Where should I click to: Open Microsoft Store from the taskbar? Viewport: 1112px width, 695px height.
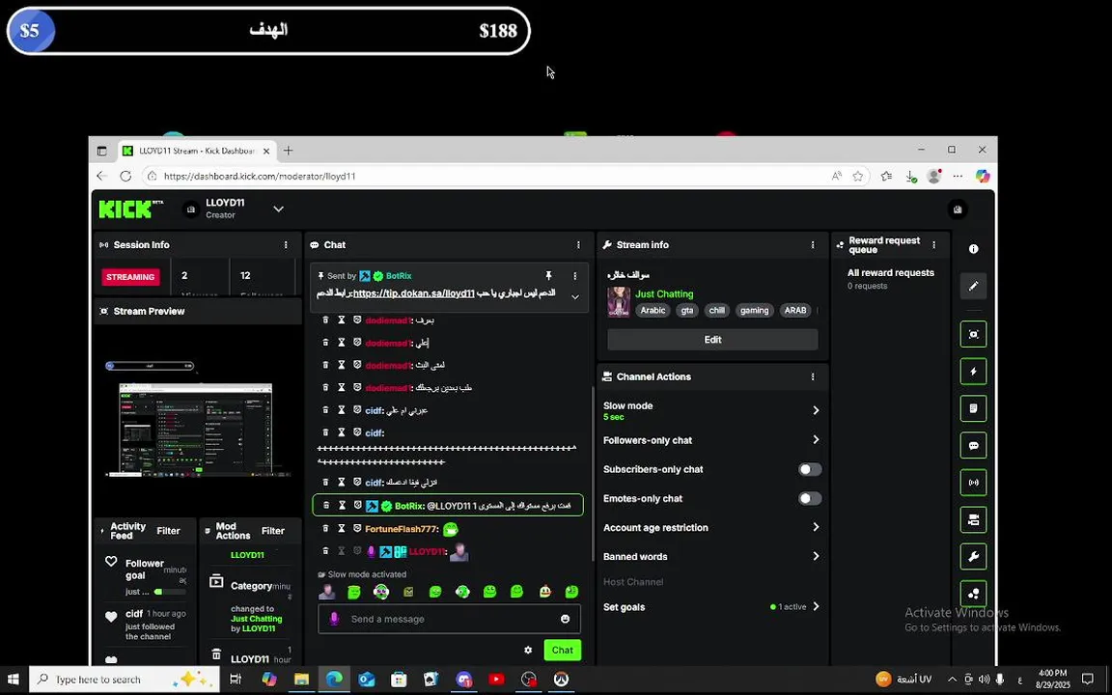400,680
